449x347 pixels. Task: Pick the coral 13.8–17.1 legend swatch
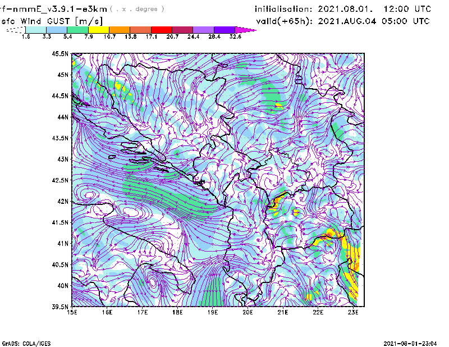[141, 30]
